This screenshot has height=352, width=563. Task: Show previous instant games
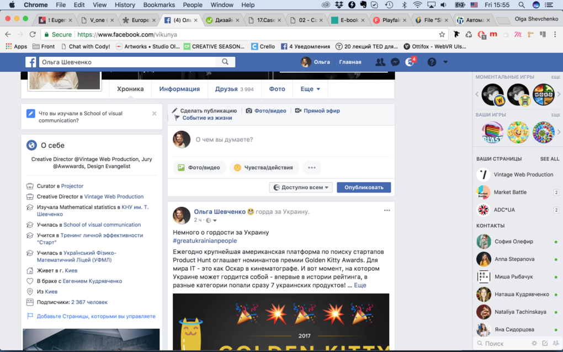(x=477, y=94)
